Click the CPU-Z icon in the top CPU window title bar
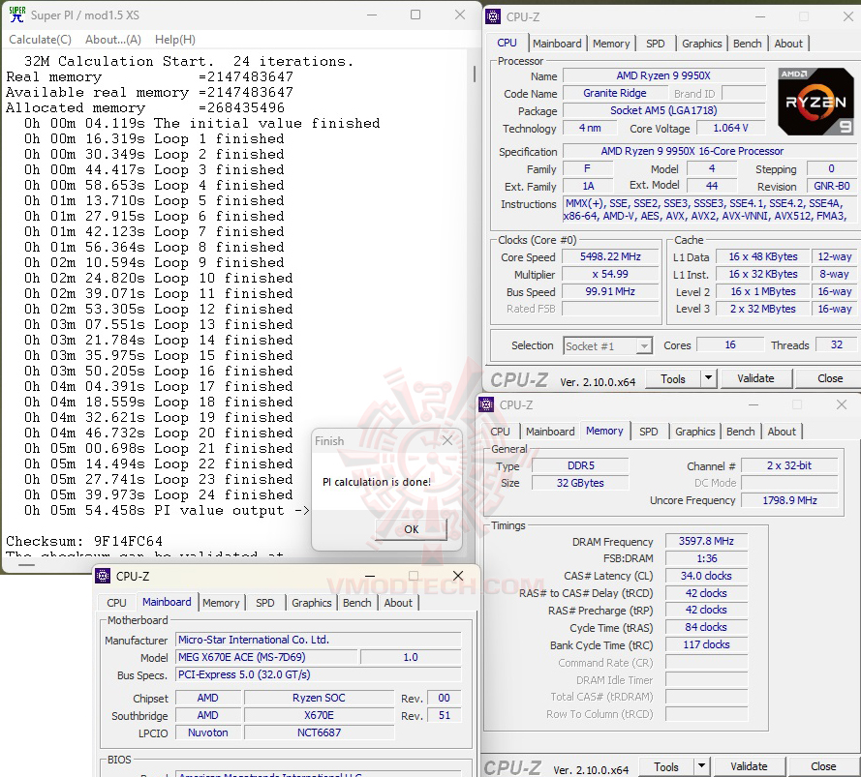 pos(493,16)
